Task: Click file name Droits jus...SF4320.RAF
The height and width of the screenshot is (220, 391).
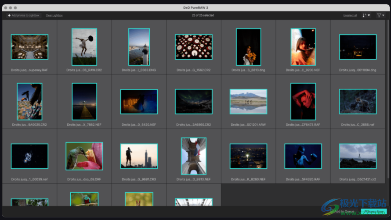Action: [303, 179]
